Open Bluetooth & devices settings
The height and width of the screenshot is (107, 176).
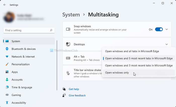point(23,49)
